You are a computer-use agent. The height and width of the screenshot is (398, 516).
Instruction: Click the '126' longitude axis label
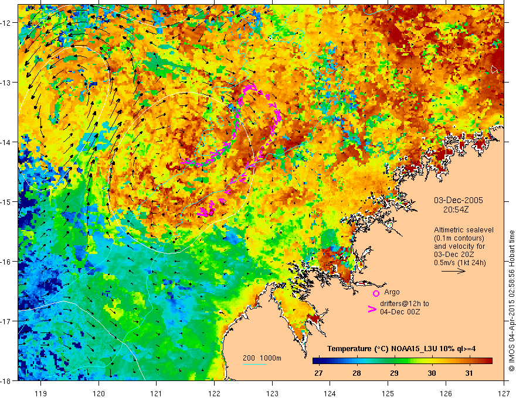pyautogui.click(x=446, y=393)
